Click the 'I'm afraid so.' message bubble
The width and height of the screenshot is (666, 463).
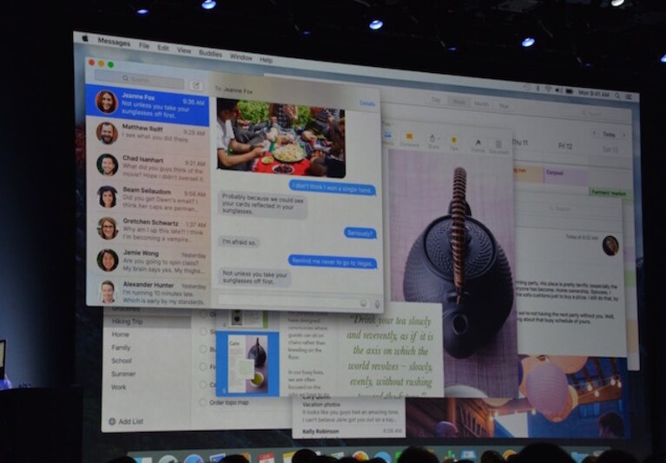(x=239, y=242)
